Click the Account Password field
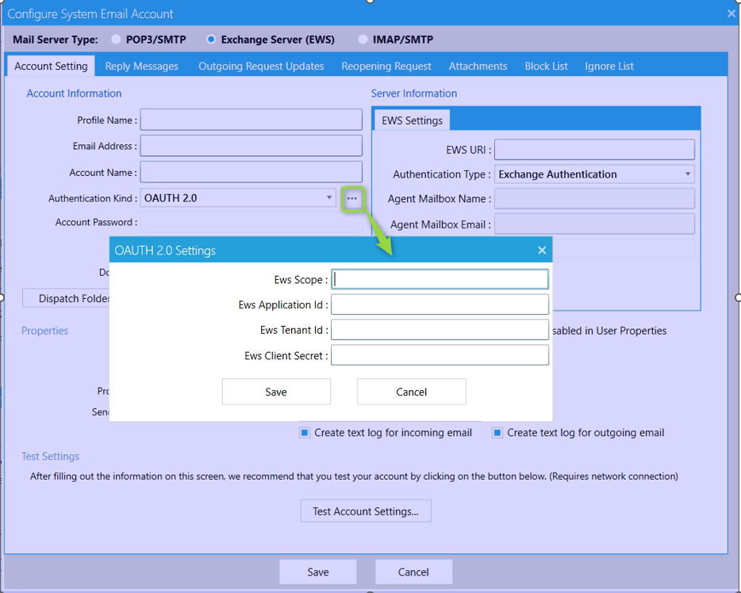This screenshot has height=593, width=741. [x=251, y=222]
